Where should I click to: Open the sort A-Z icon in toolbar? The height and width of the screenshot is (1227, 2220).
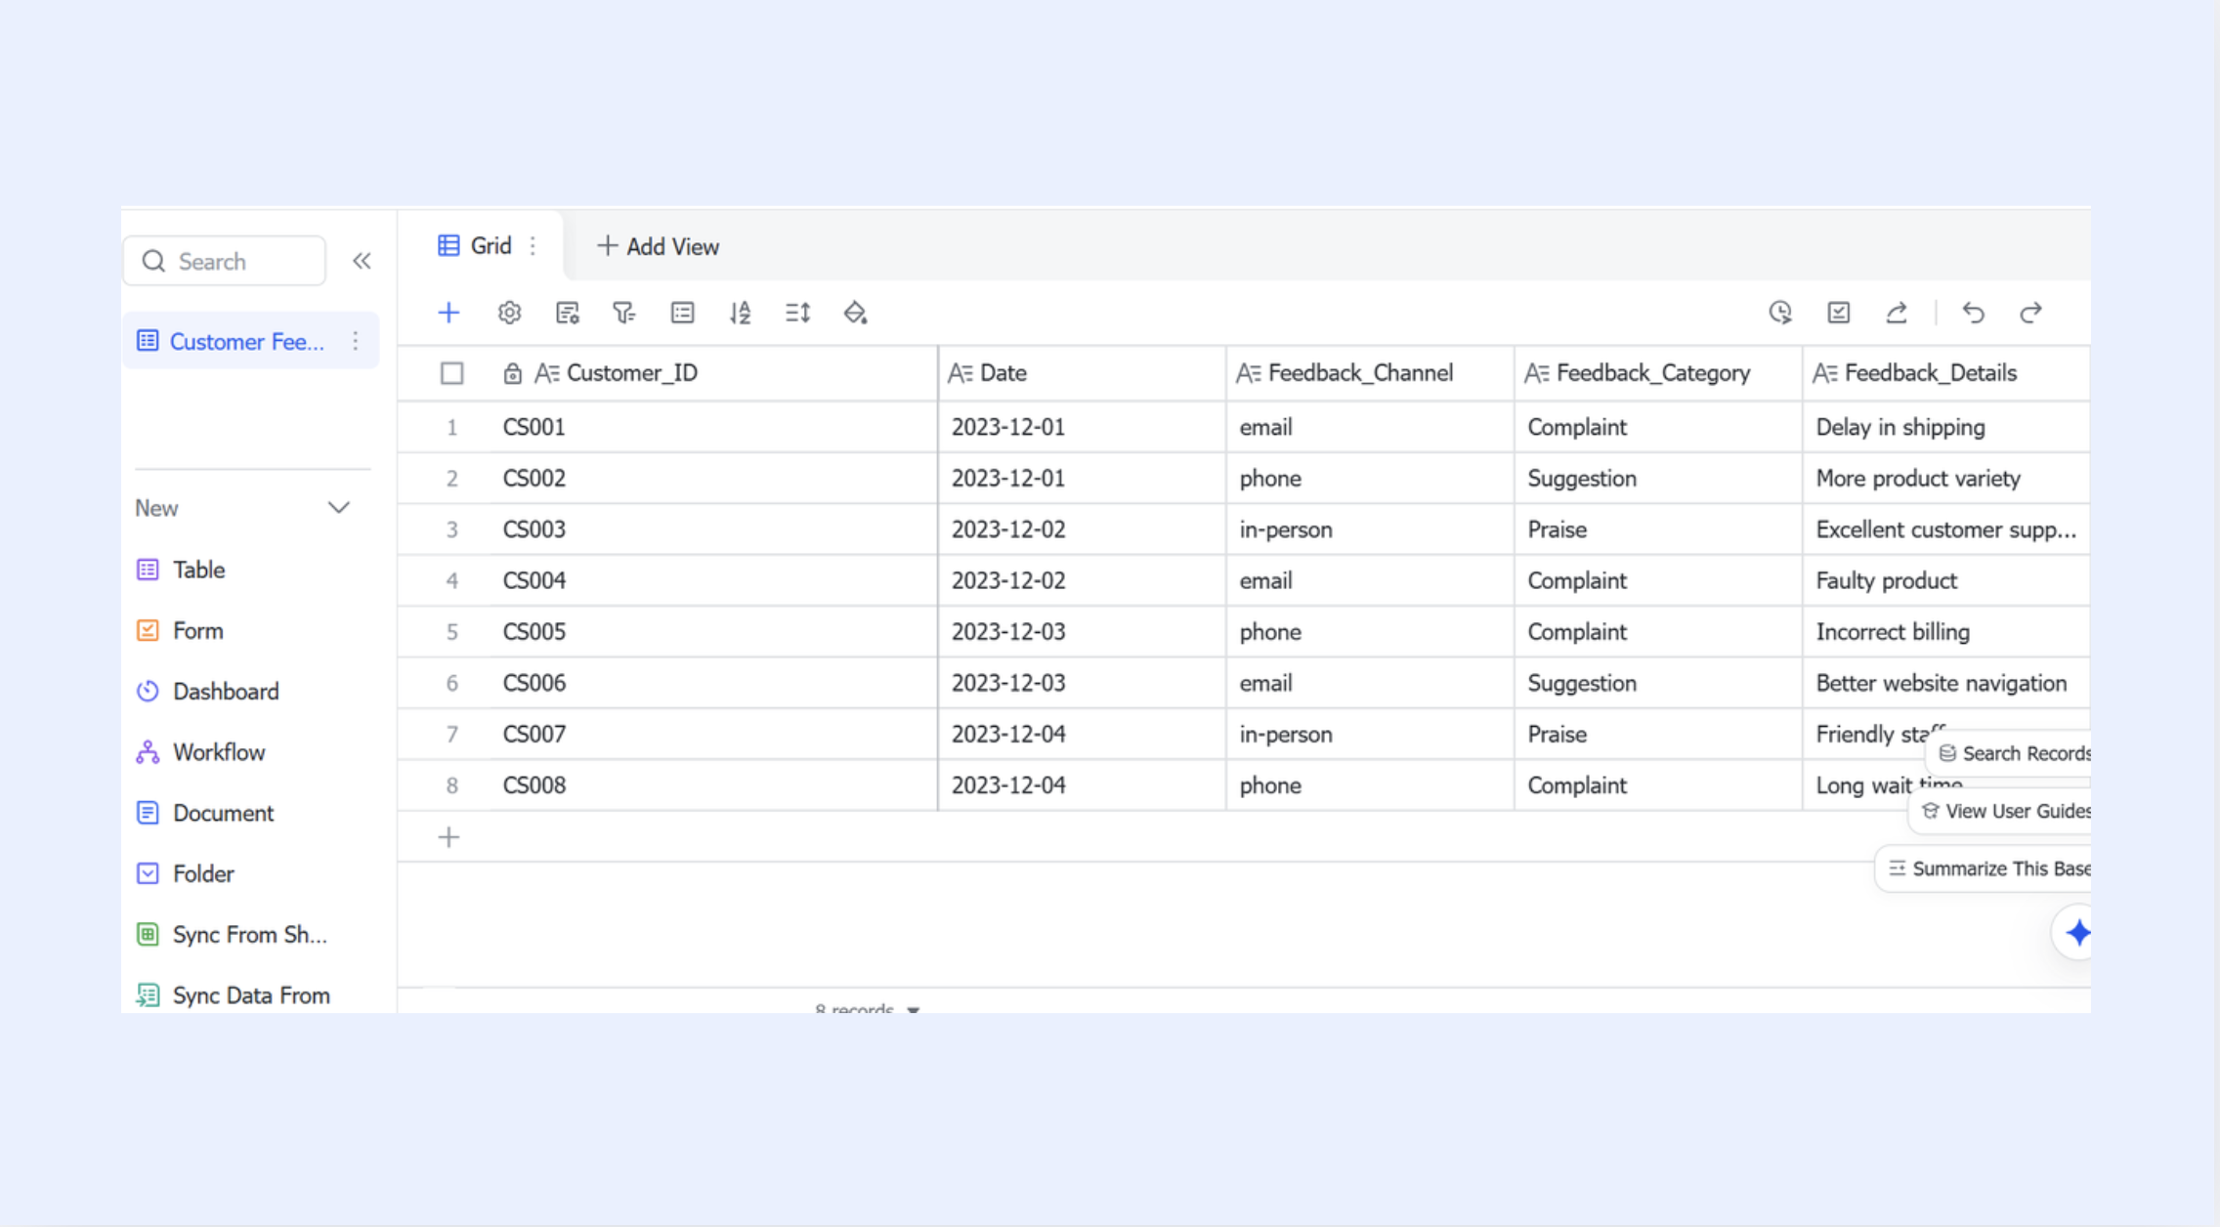740,313
